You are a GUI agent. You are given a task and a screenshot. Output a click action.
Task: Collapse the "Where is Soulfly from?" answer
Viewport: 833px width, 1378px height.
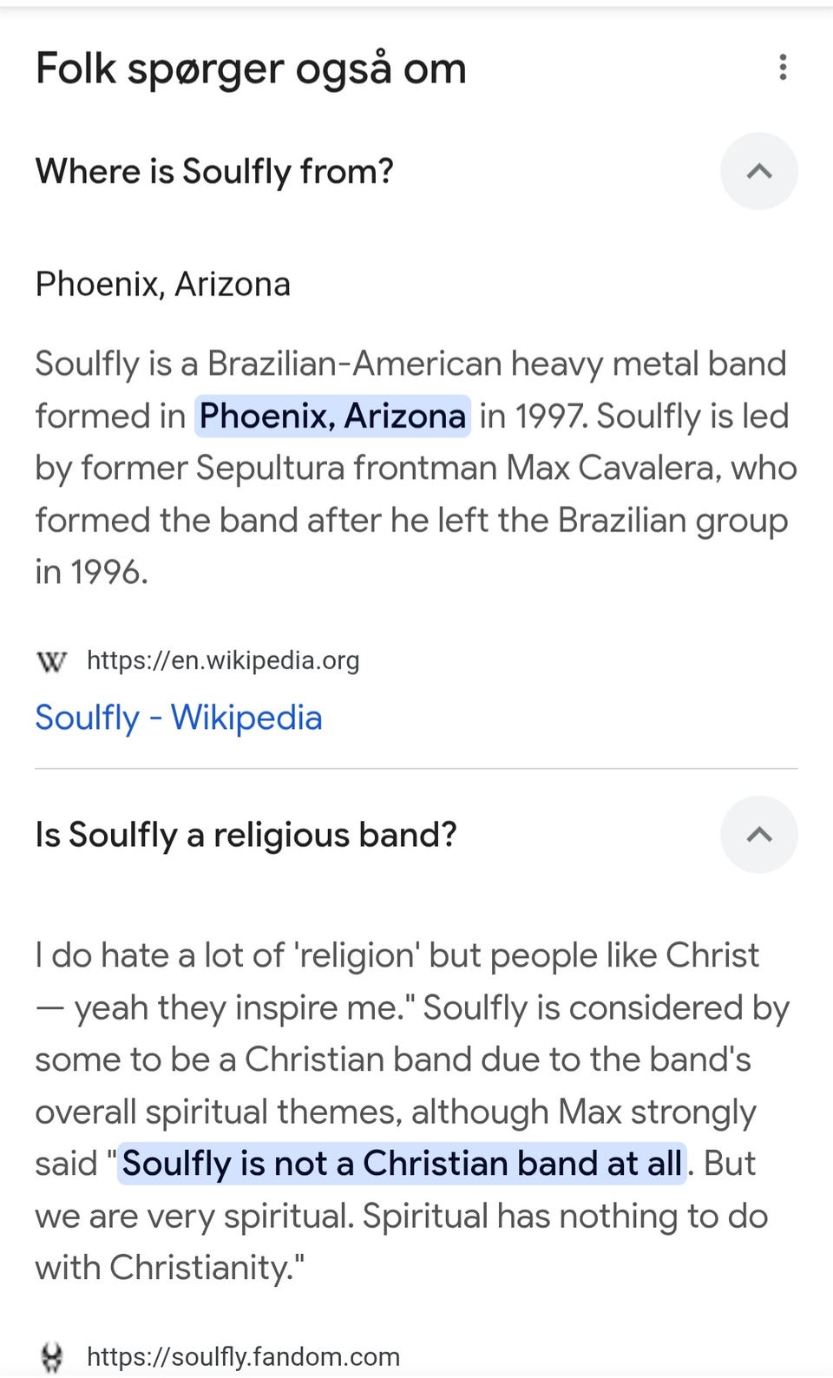pyautogui.click(x=758, y=171)
